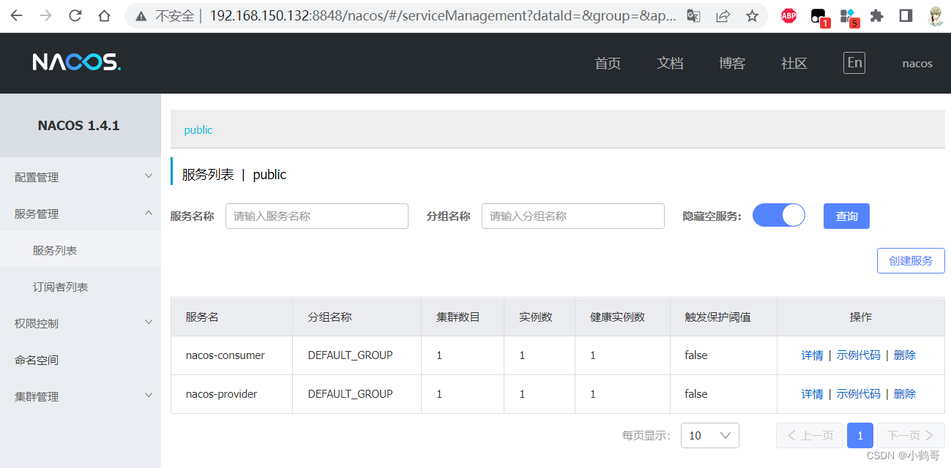The image size is (951, 468).
Task: Click the nacos-consumer service name cell
Action: [225, 355]
